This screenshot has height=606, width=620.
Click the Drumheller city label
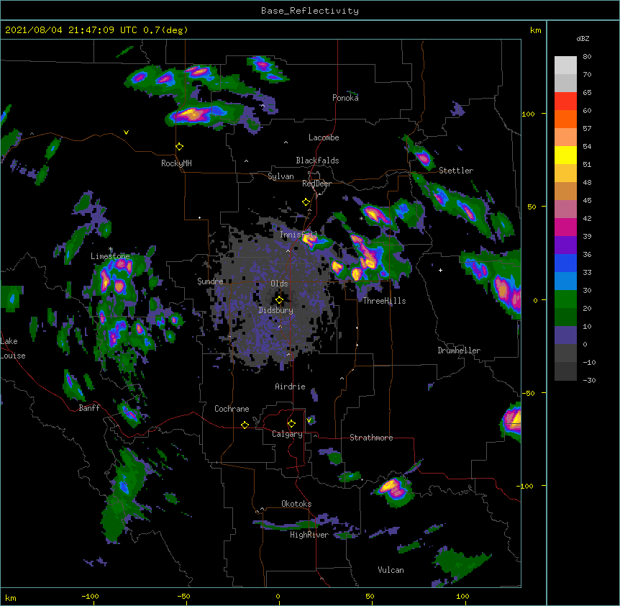(459, 351)
